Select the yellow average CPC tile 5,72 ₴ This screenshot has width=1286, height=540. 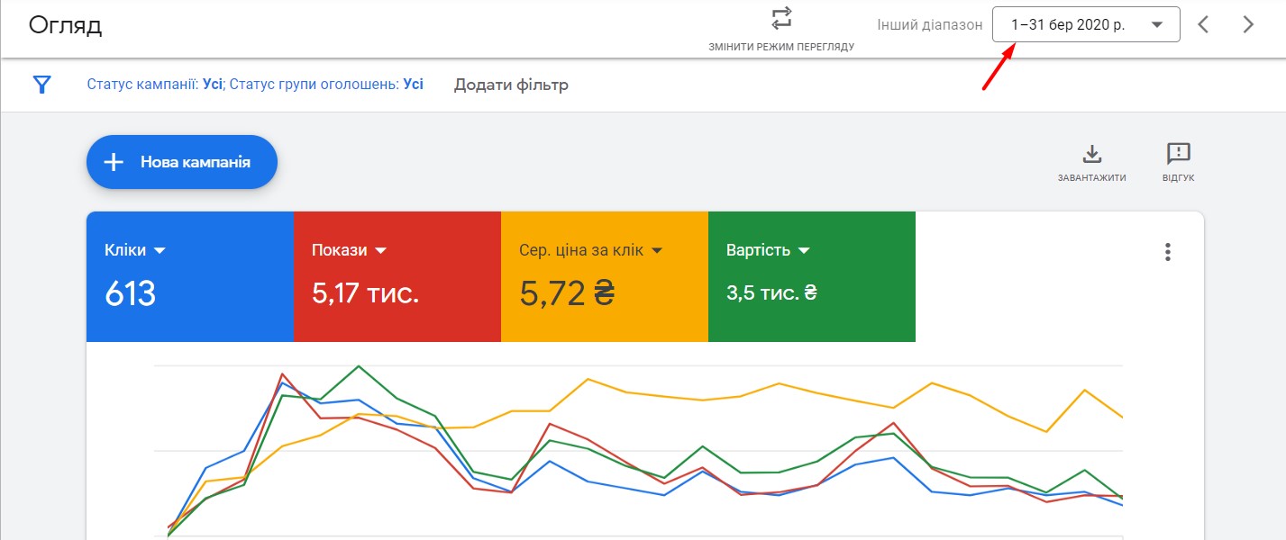tap(605, 277)
